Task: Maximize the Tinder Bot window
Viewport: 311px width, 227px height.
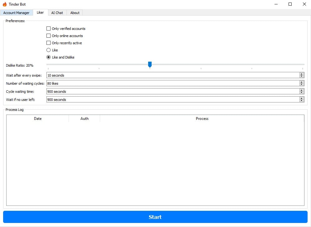Action: pos(290,4)
